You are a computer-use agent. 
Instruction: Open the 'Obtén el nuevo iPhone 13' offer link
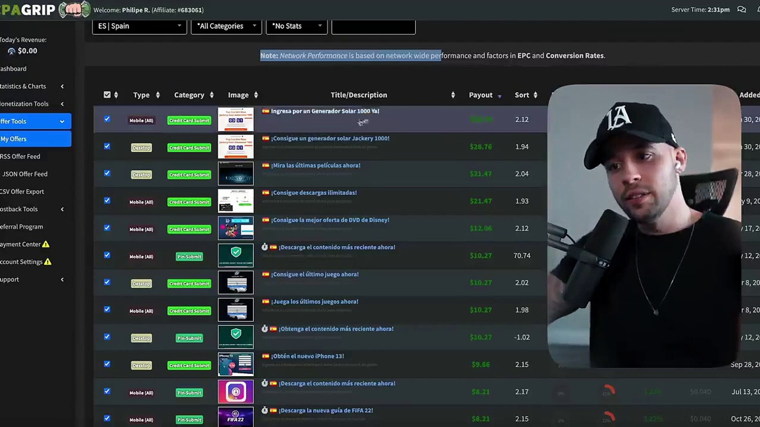pyautogui.click(x=307, y=356)
